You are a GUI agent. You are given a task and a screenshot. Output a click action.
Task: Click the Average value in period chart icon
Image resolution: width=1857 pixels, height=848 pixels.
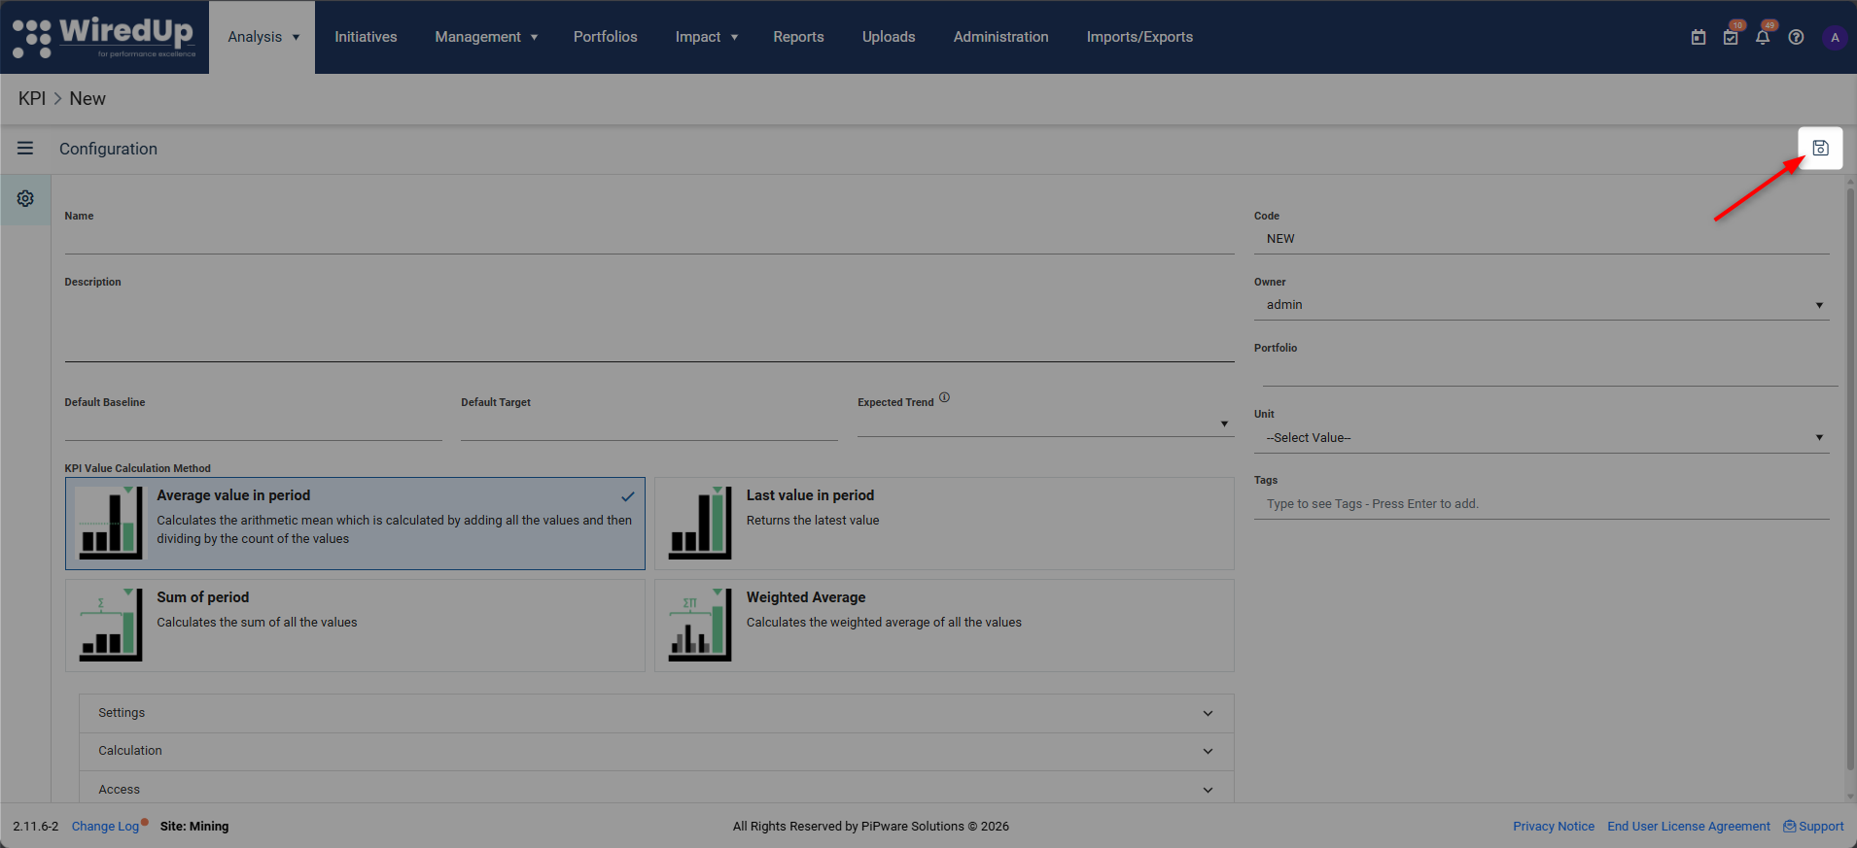[x=109, y=523]
